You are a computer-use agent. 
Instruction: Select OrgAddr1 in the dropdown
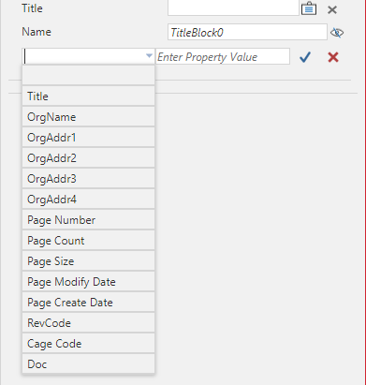click(89, 137)
